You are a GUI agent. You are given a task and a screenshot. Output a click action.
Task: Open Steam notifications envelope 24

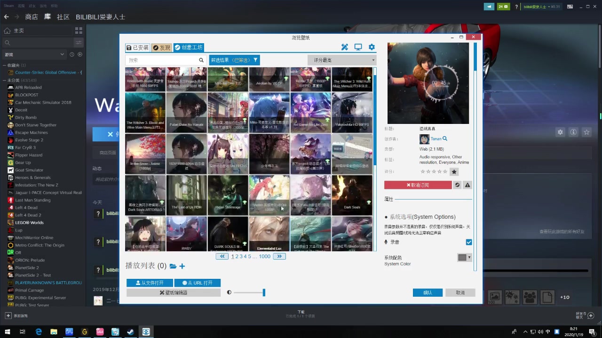[503, 7]
